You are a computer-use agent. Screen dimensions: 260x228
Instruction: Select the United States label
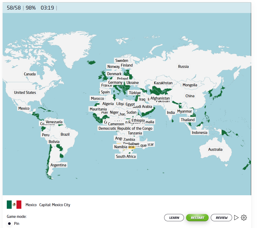pos(25,93)
